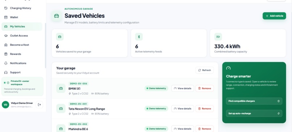Click the Demo telemetry badge for BMW iX1
Image resolution: width=292 pixels, height=132 pixels.
(x=156, y=88)
